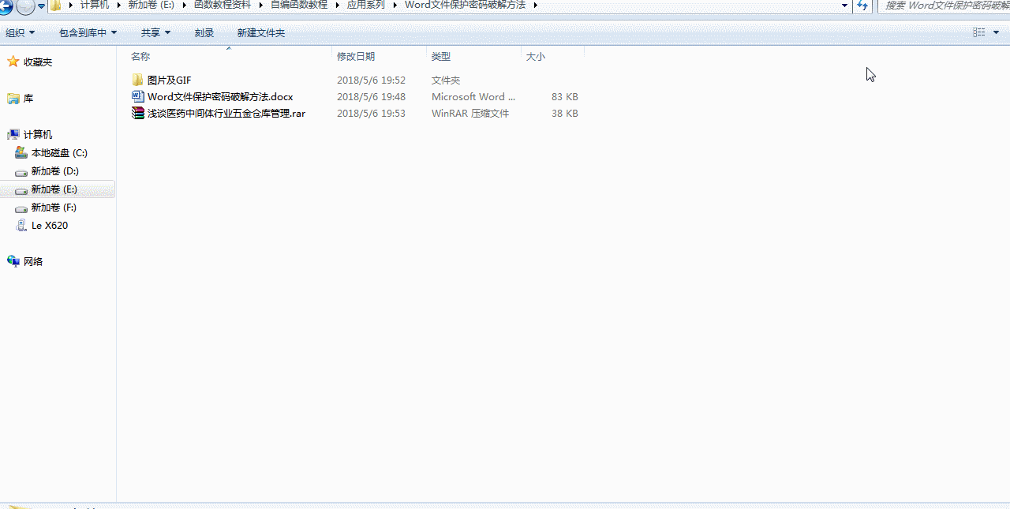Viewport: 1010px width, 509px height.
Task: Click the 38 KB size cell
Action: (x=565, y=113)
